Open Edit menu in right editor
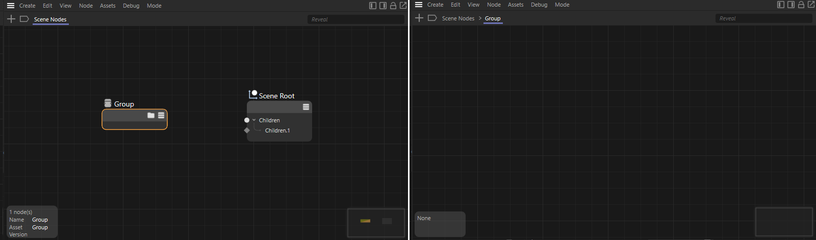This screenshot has width=816, height=240. click(x=455, y=5)
